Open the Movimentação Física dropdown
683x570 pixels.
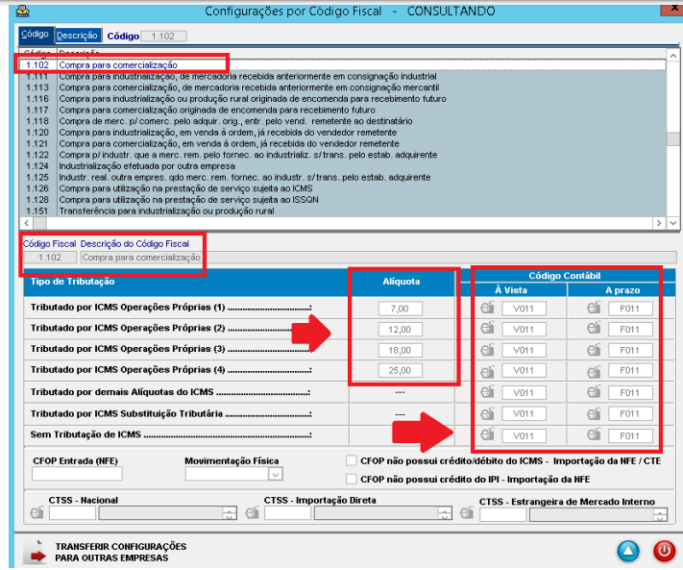[x=276, y=474]
